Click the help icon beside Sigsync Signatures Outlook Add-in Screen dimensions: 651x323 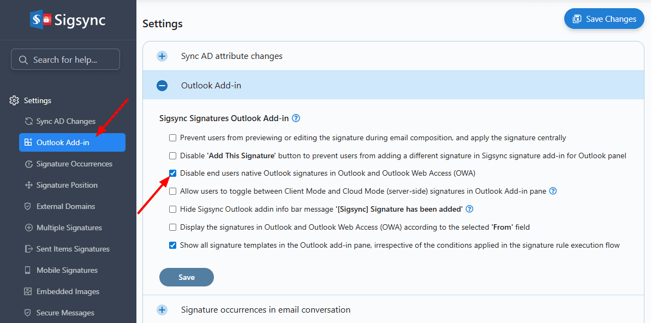click(x=296, y=118)
